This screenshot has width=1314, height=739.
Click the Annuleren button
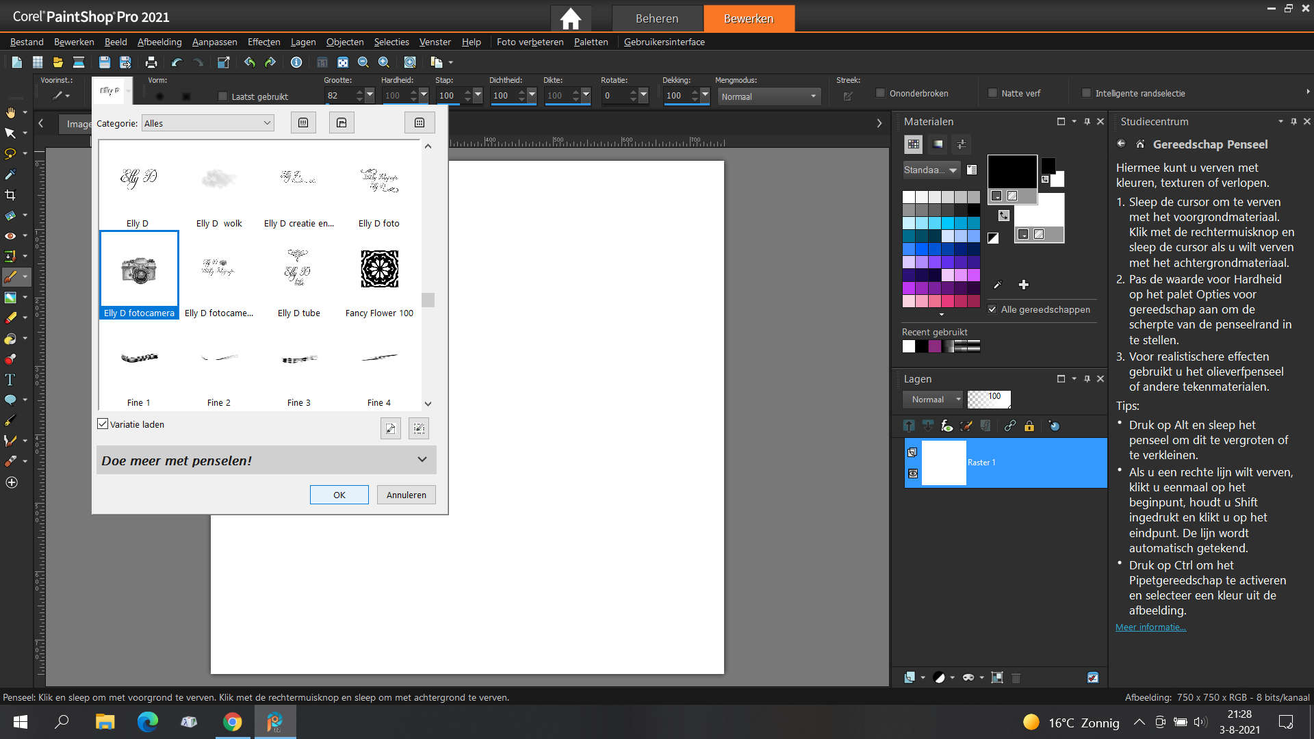click(x=407, y=495)
